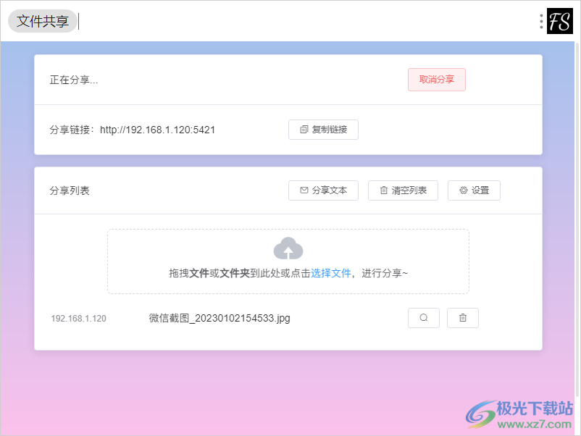Open the 分享文本 share text button
The image size is (581, 436).
tap(323, 190)
